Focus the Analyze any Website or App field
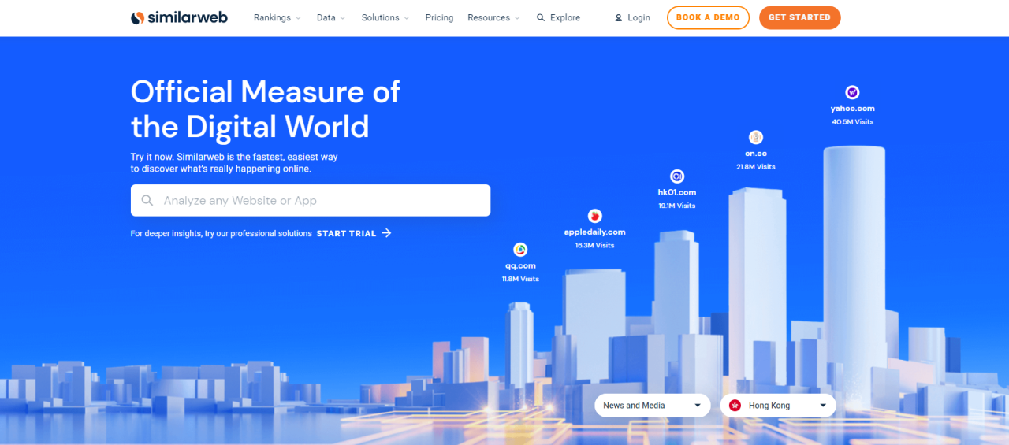The image size is (1009, 445). pyautogui.click(x=311, y=201)
